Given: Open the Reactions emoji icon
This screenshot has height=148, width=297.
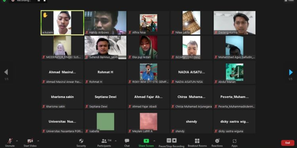Looking at the screenshot, I should click(217, 141).
